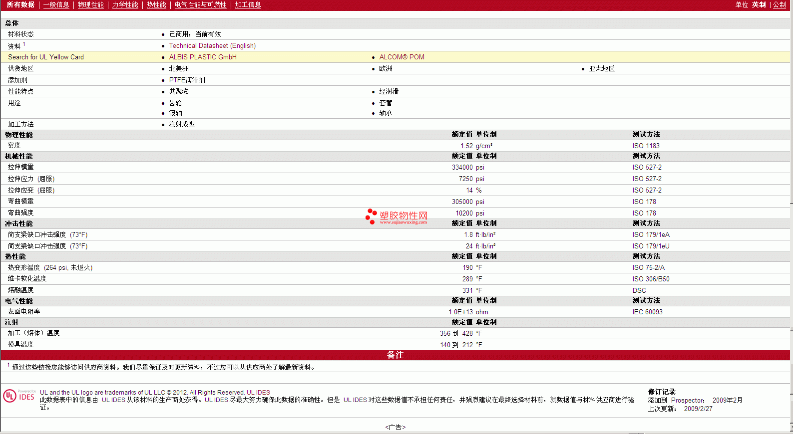Click the 轴承 usage entry
Image resolution: width=793 pixels, height=434 pixels.
pos(386,113)
